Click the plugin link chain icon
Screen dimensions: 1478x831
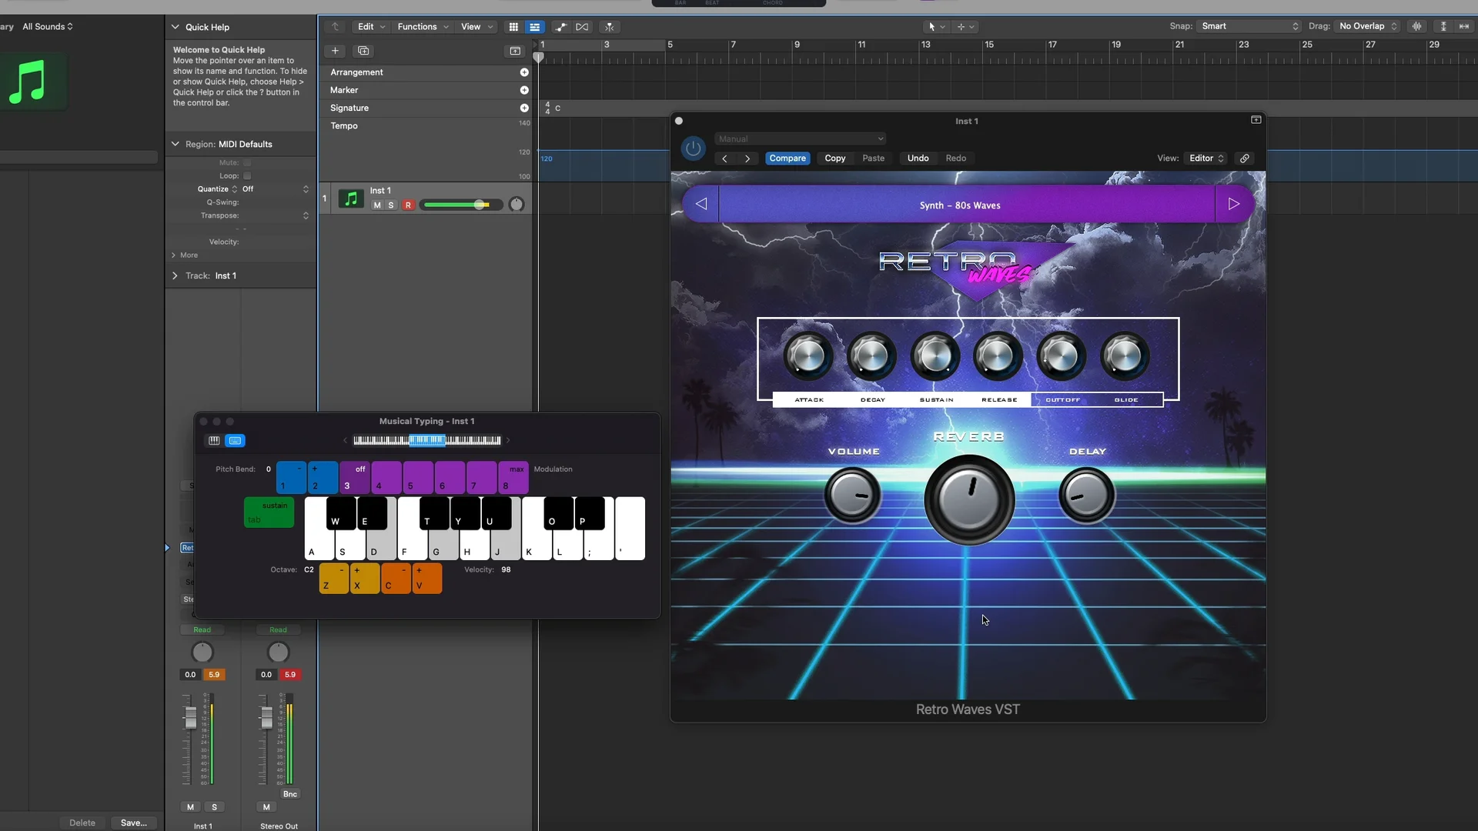click(1244, 159)
